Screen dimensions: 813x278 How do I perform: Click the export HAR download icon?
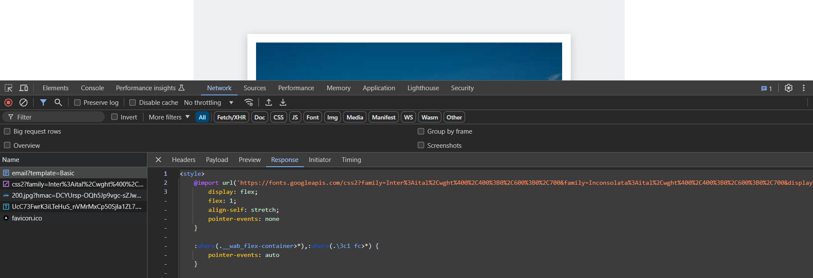click(283, 103)
